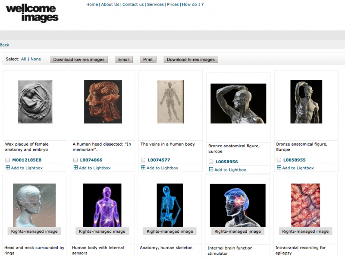Image resolution: width=345 pixels, height=257 pixels.
Task: Open image ID link L0058956
Action: [x=227, y=162]
